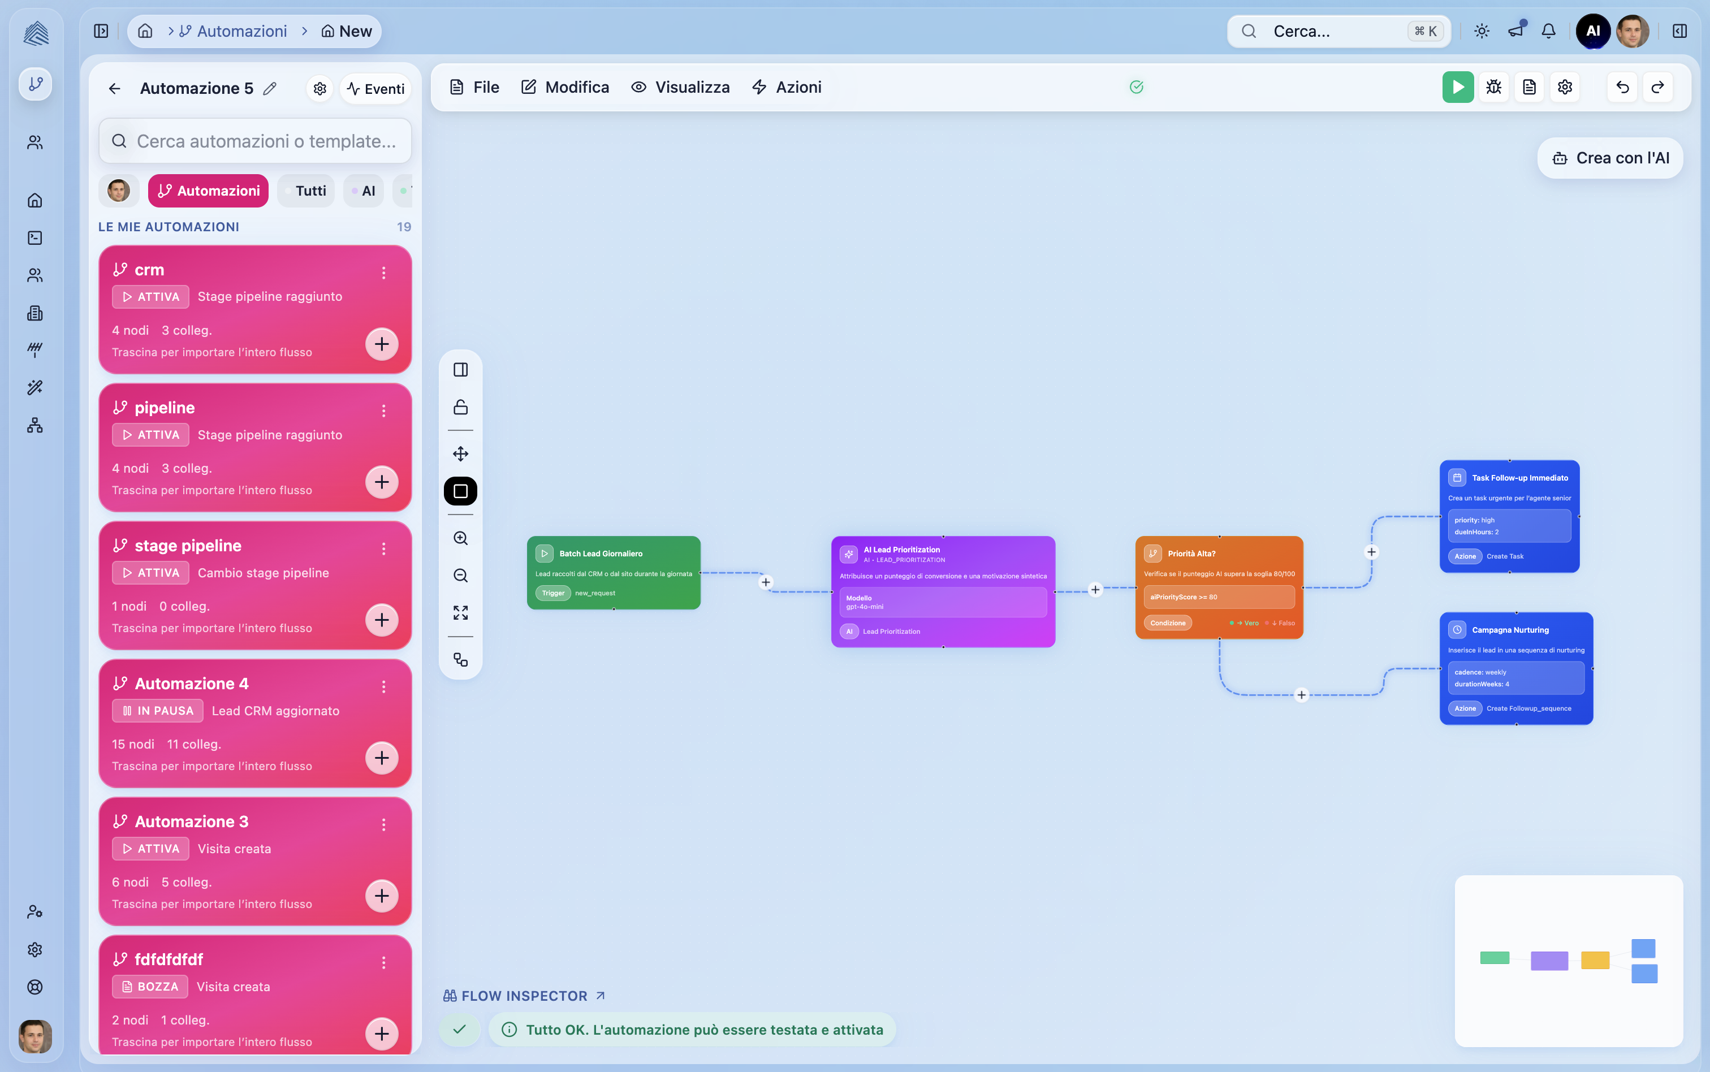
Task: Open the Eventi button
Action: pos(375,89)
